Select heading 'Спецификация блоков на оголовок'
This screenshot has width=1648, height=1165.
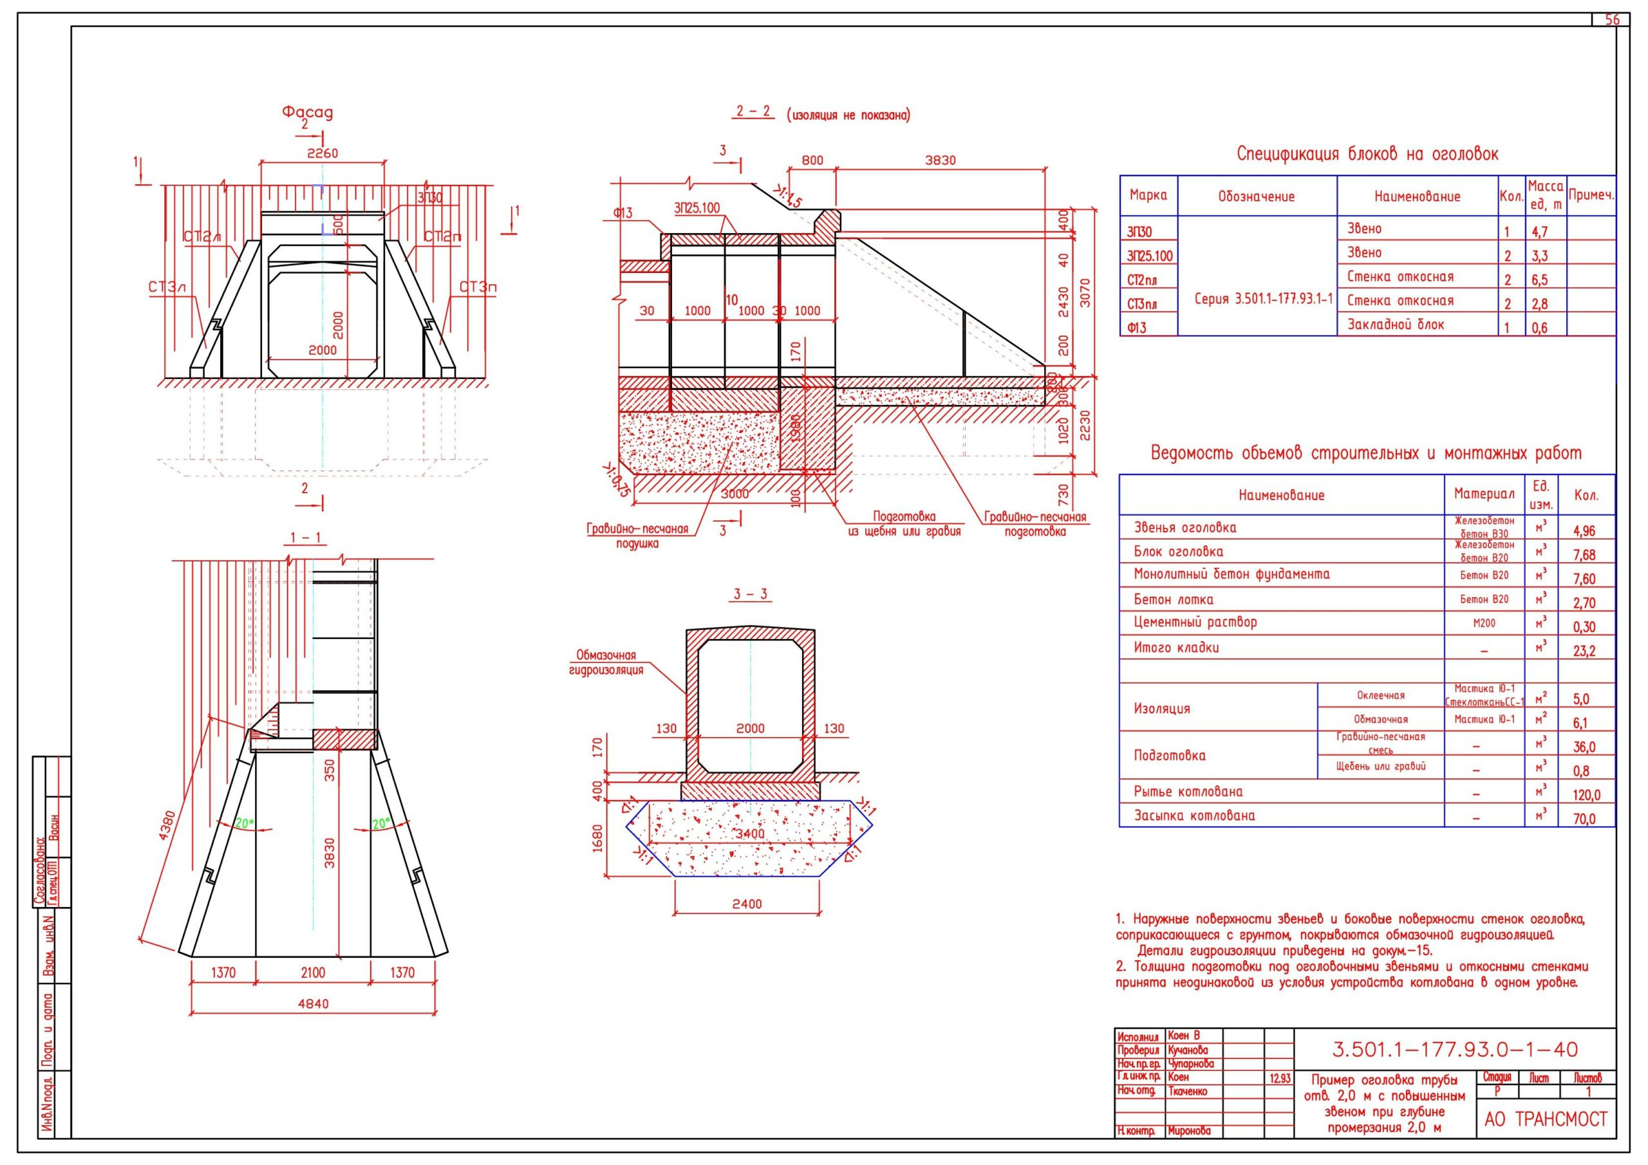1367,154
